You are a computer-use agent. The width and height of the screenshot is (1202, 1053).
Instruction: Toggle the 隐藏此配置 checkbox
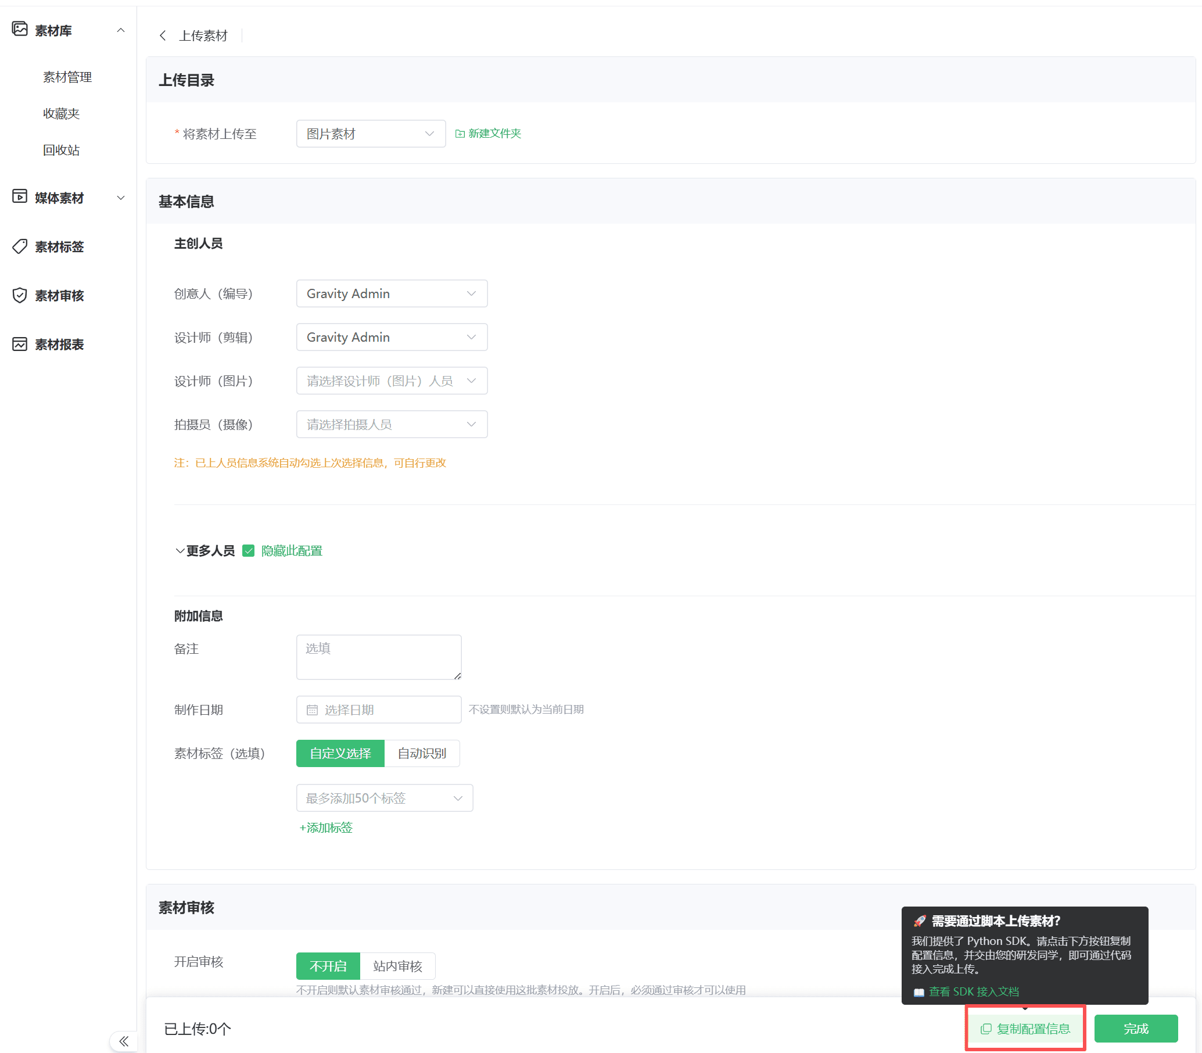coord(249,550)
